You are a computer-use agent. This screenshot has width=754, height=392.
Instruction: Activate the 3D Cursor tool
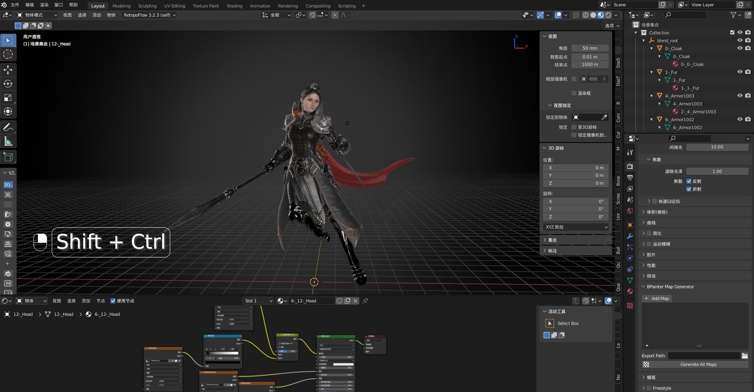click(x=8, y=54)
